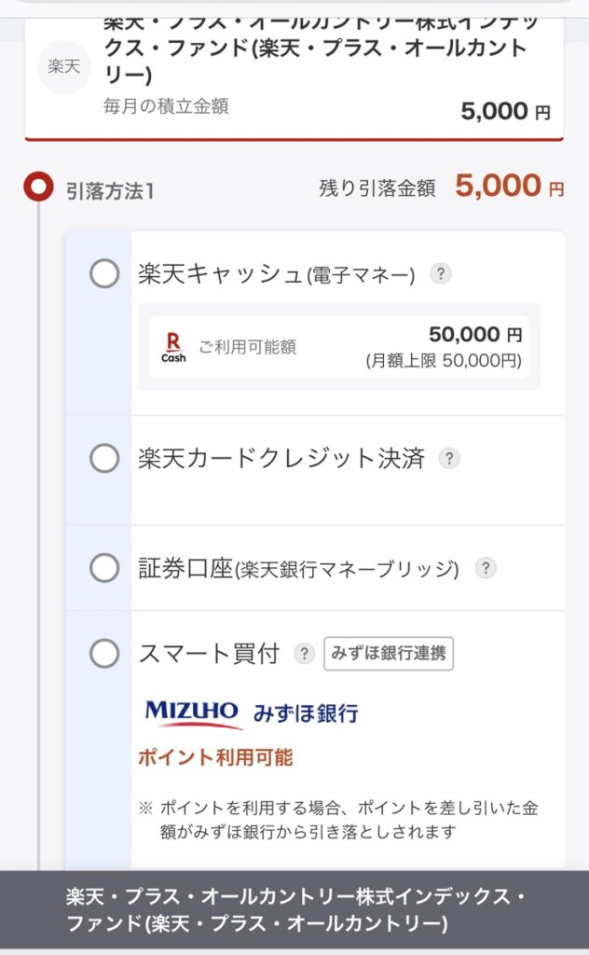Click the みずほ銀行 bank name text
Viewport: 589px width, 955px height.
[306, 714]
